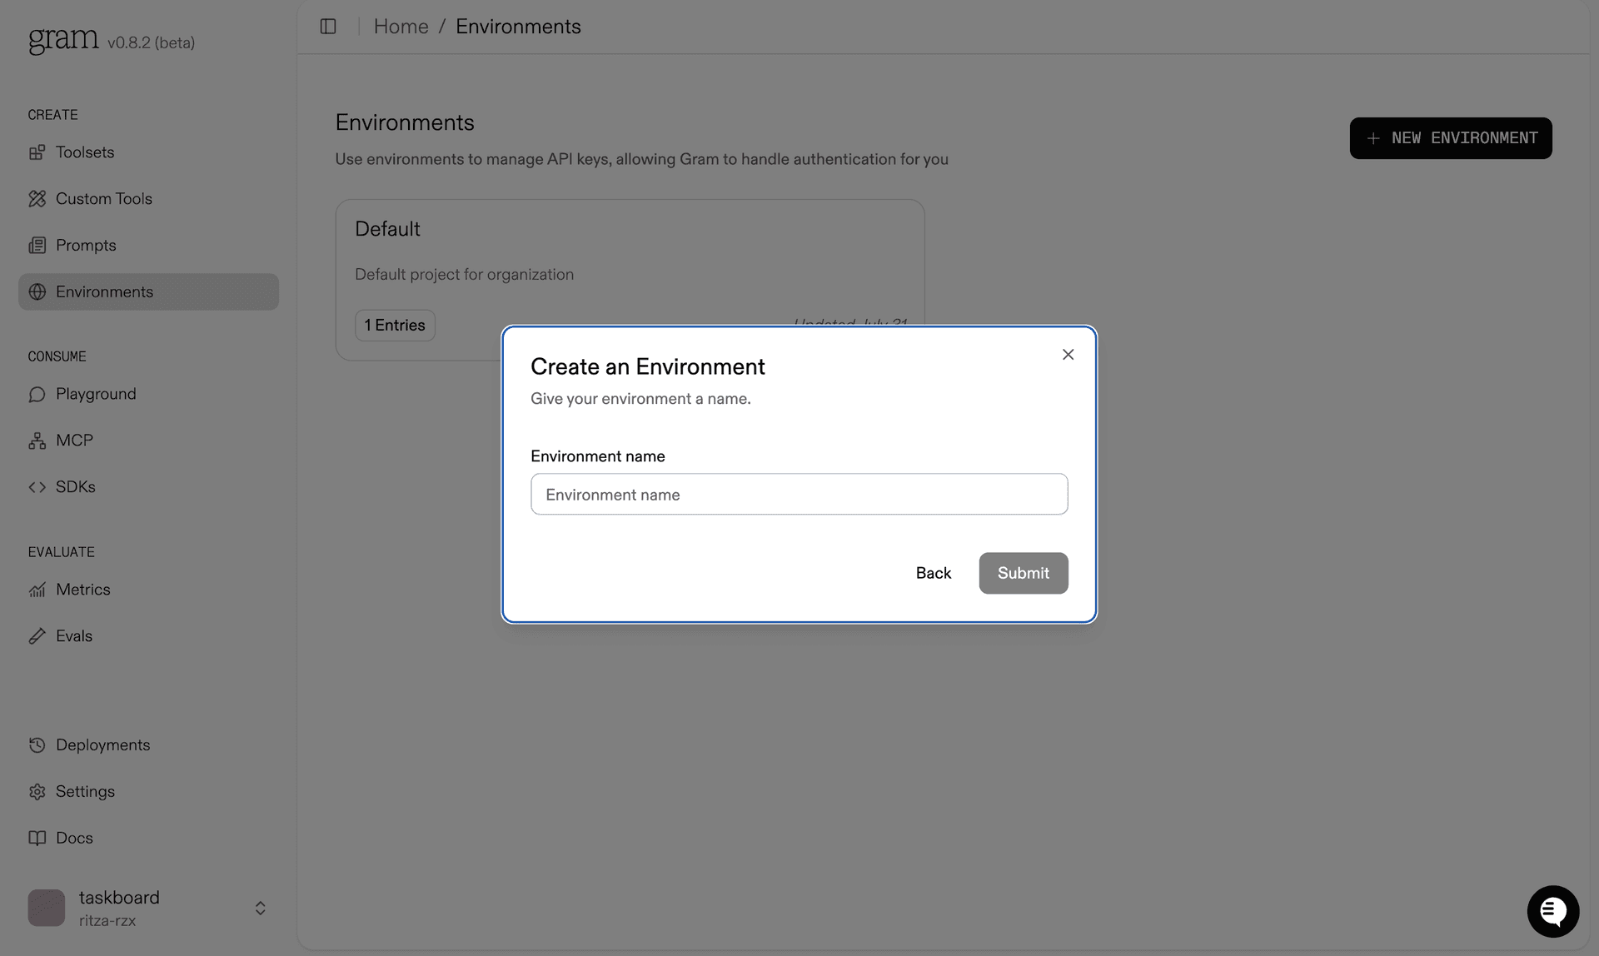Screen dimensions: 1599x956
Task: Toggle the sidebar collapse control
Action: [327, 26]
